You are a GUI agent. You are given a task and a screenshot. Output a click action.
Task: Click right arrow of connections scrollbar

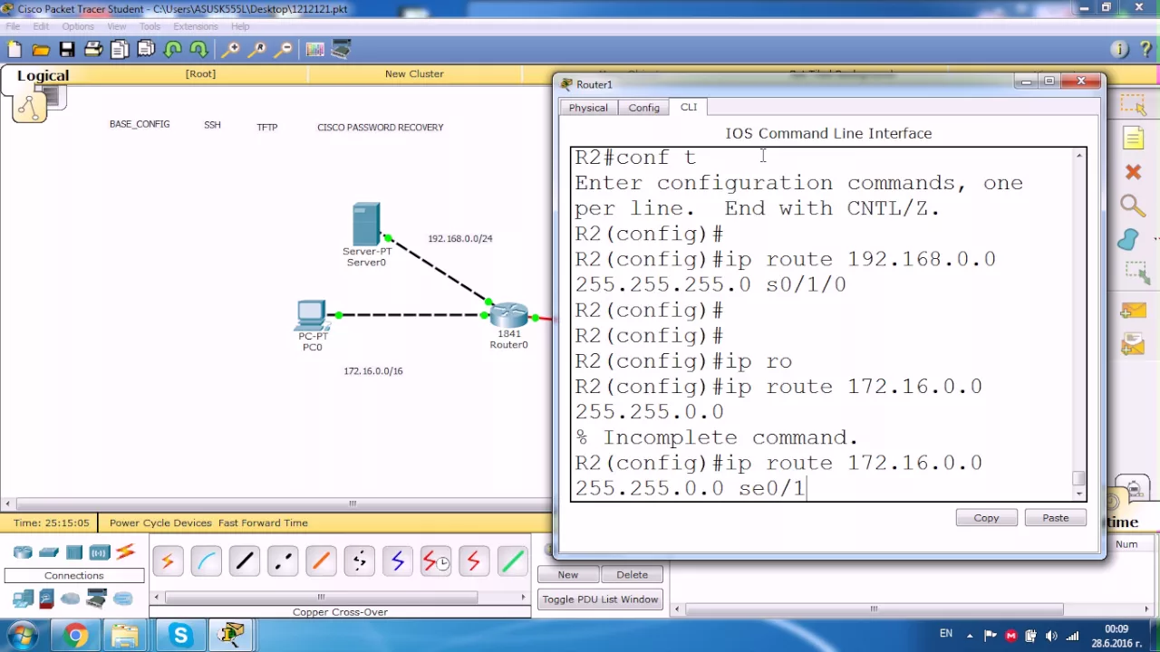click(x=523, y=597)
